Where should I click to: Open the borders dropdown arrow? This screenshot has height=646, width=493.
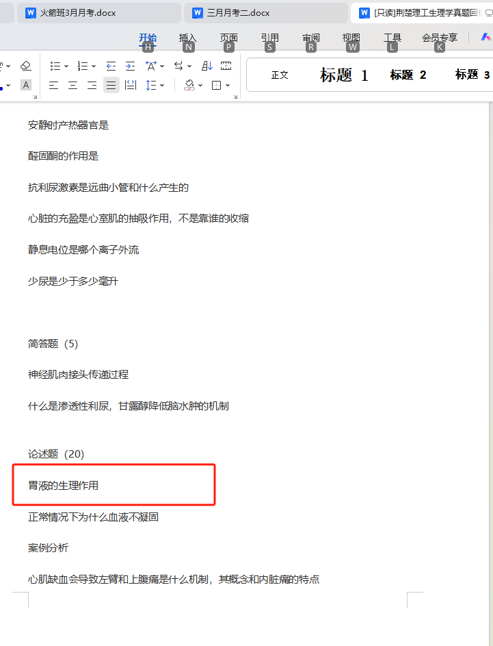click(228, 85)
